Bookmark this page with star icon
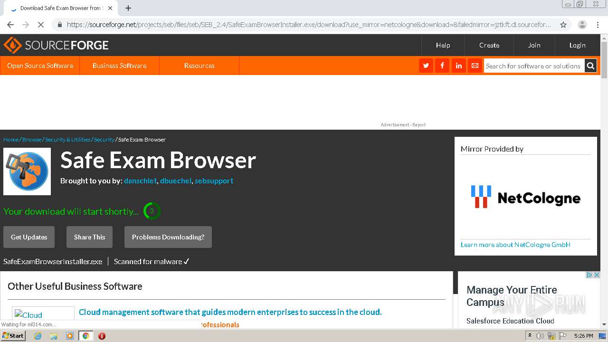This screenshot has width=608, height=342. [563, 25]
